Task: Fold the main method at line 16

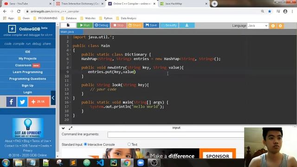Action: [x=70, y=103]
